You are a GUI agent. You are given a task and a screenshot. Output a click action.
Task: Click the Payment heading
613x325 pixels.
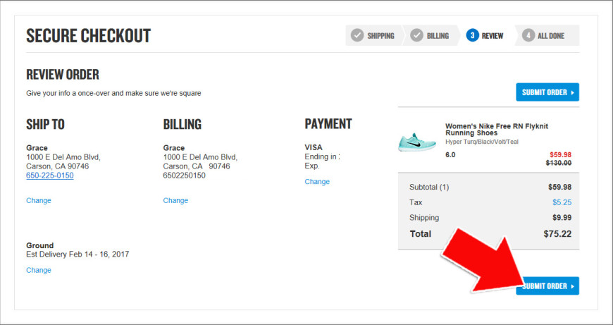point(328,124)
